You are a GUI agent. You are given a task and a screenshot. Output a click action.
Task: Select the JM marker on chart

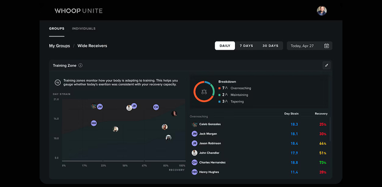100,107
